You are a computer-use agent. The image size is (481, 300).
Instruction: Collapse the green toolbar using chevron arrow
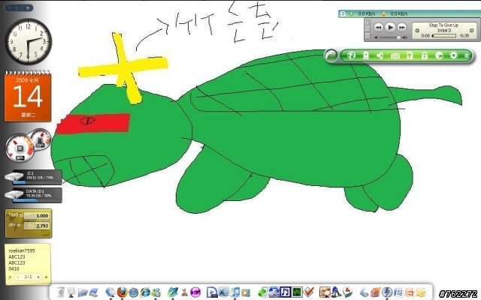pos(466,55)
